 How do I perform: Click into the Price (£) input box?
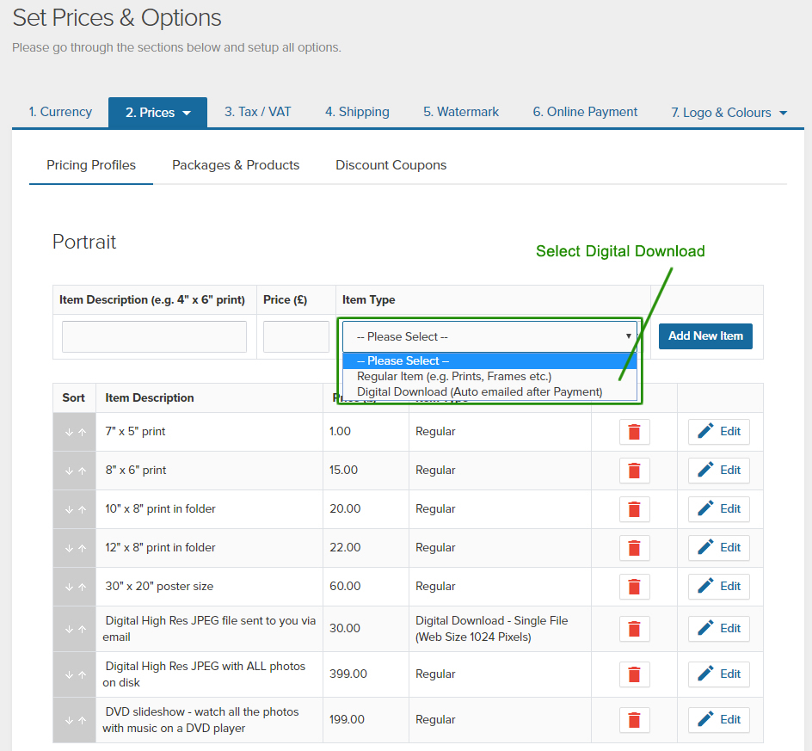296,336
